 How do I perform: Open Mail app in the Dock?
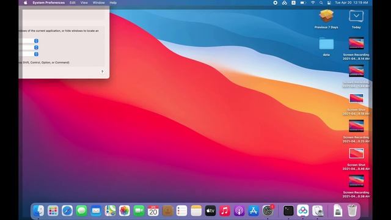pos(96,211)
